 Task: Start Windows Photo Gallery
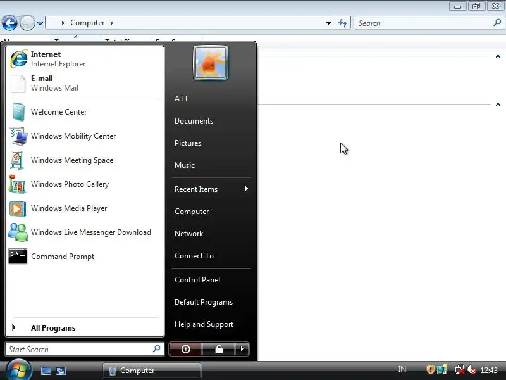85,184
